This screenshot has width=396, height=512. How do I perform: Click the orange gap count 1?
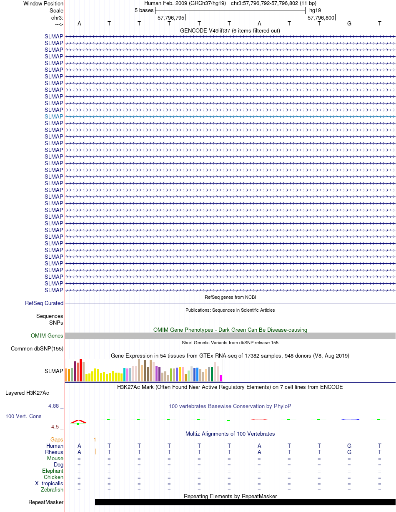tap(95, 439)
